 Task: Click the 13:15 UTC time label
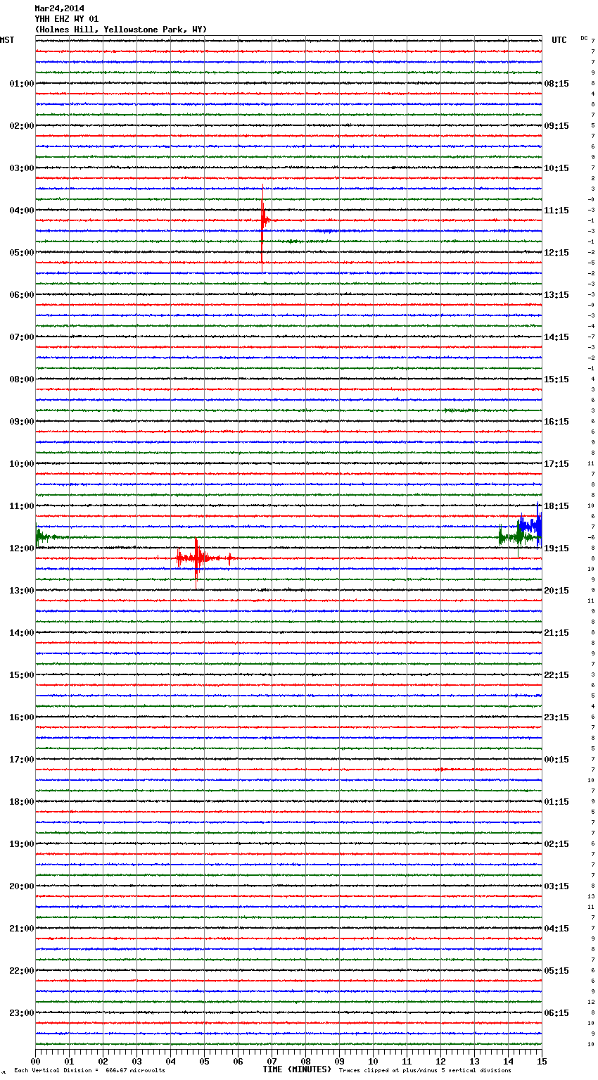[x=556, y=295]
